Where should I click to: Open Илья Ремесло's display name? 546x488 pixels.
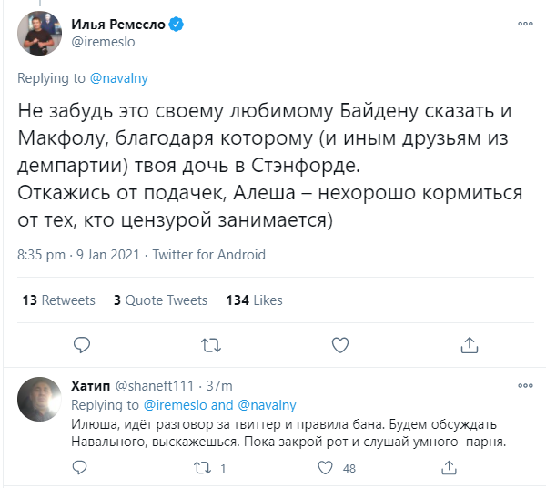point(118,25)
